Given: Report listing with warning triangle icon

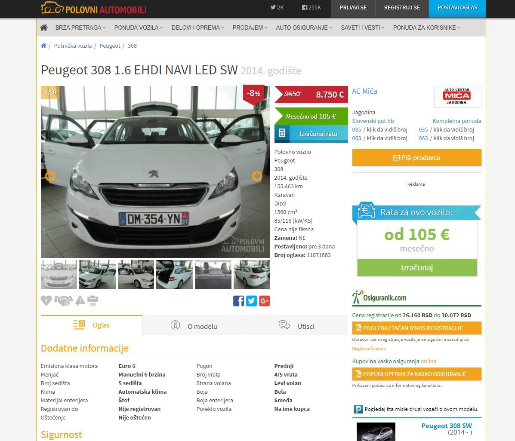Looking at the screenshot, I should [x=80, y=300].
